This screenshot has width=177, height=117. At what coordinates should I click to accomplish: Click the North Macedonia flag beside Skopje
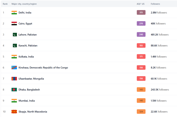(x=14, y=111)
